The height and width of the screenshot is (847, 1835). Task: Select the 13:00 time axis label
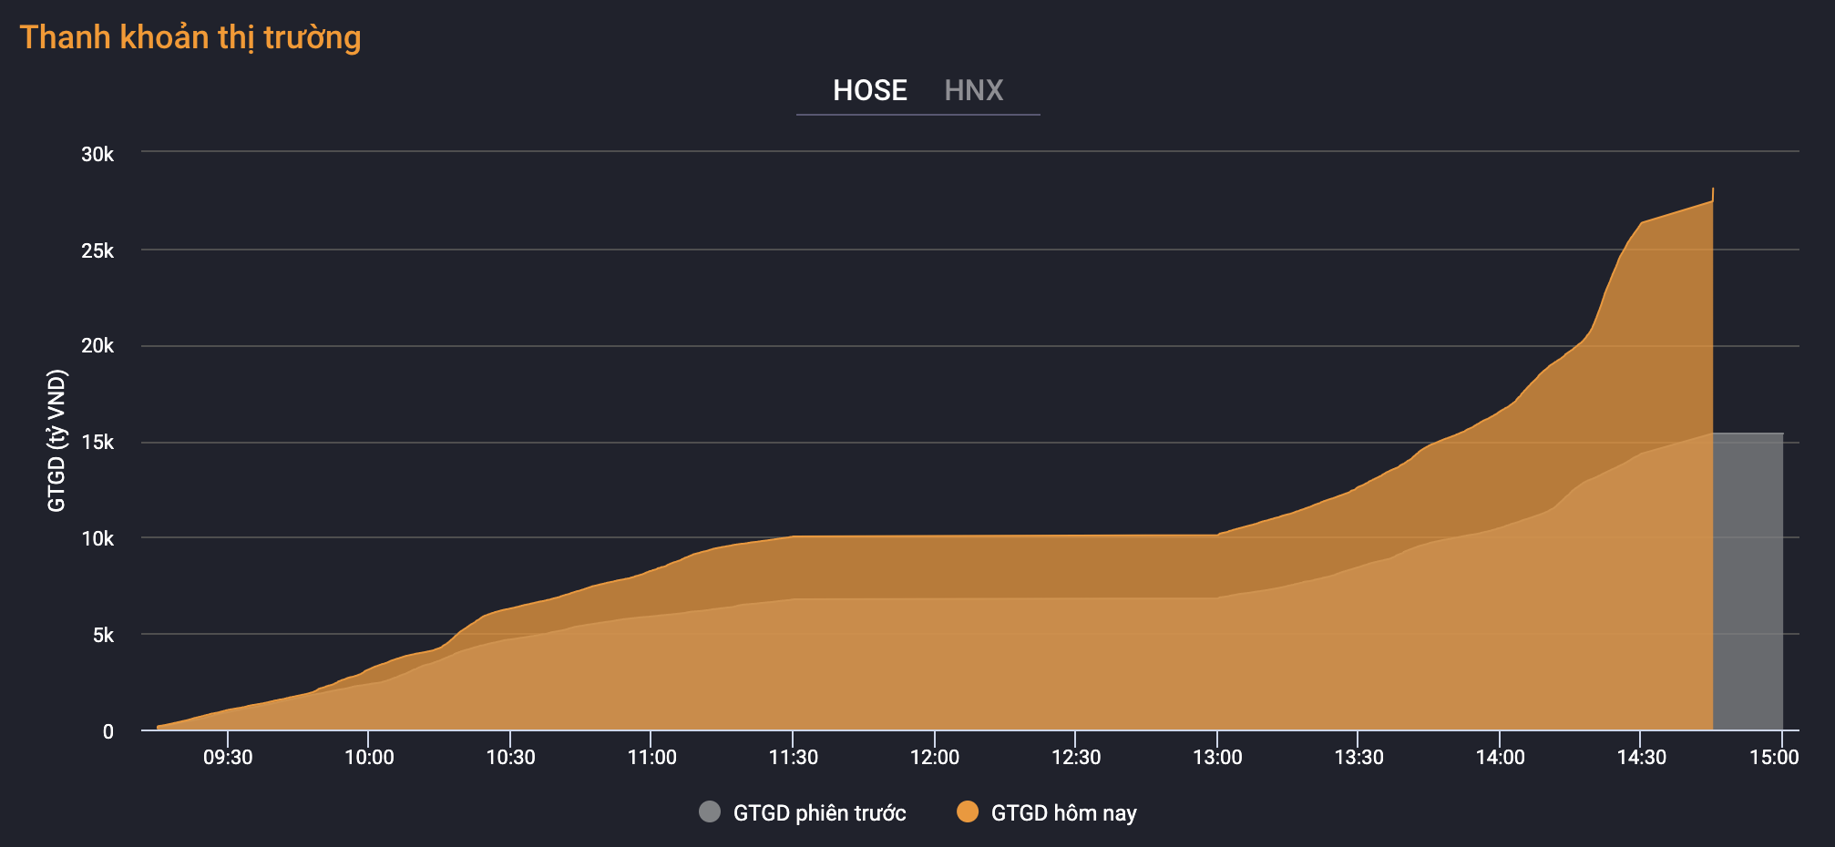pos(1217,758)
